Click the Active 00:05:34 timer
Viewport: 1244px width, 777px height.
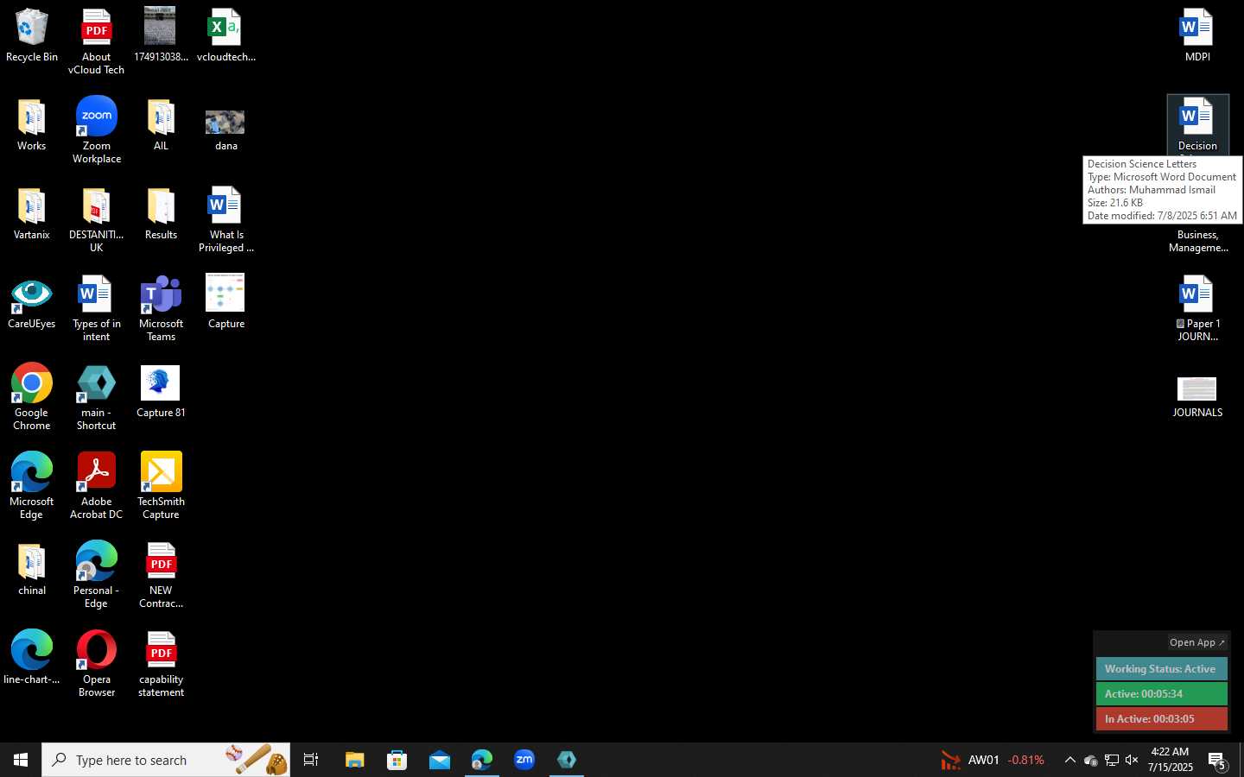[1161, 694]
